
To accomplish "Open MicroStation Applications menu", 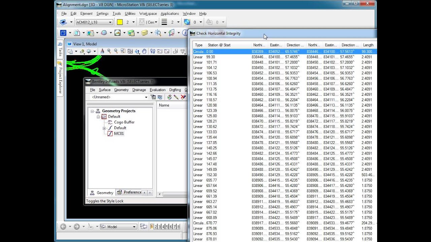I will [x=170, y=13].
